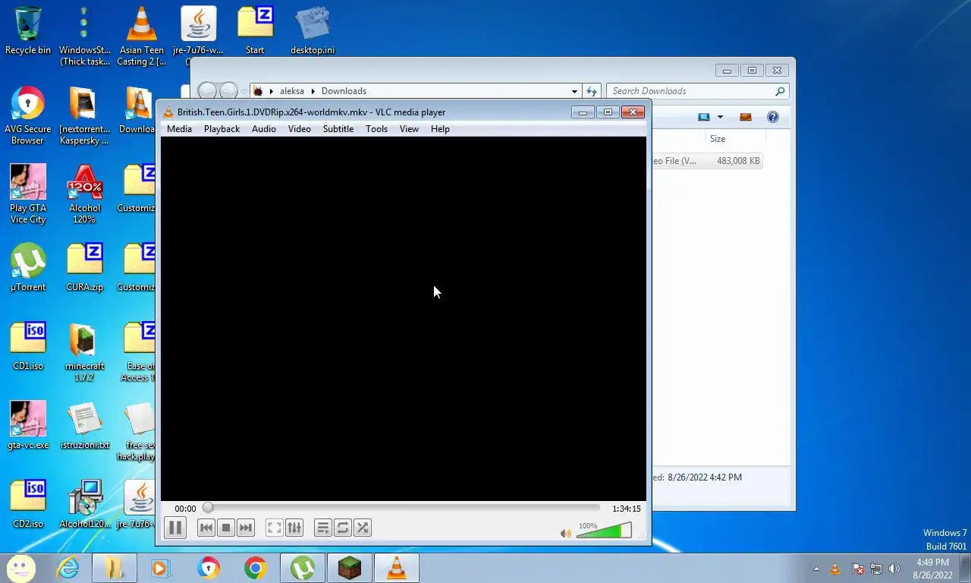Open desktop.ini desktop file

point(313,30)
